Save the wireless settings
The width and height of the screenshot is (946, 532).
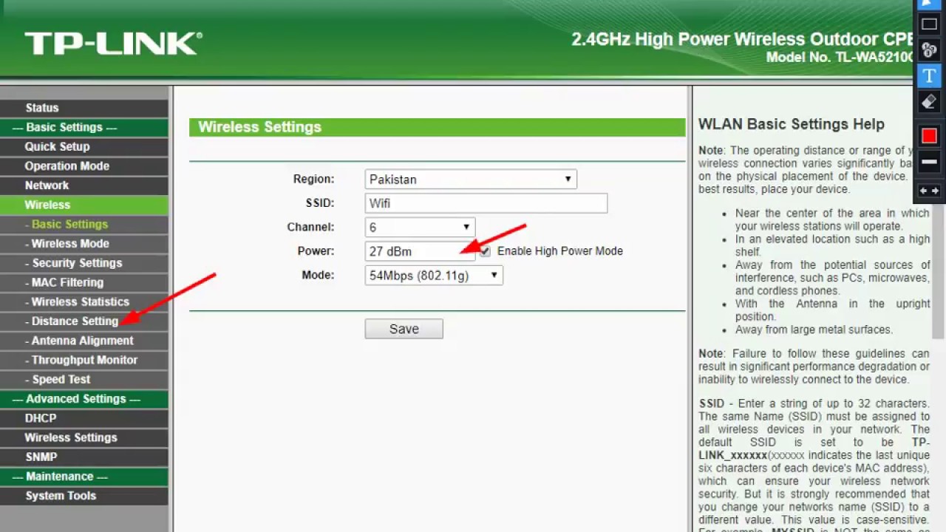point(404,329)
